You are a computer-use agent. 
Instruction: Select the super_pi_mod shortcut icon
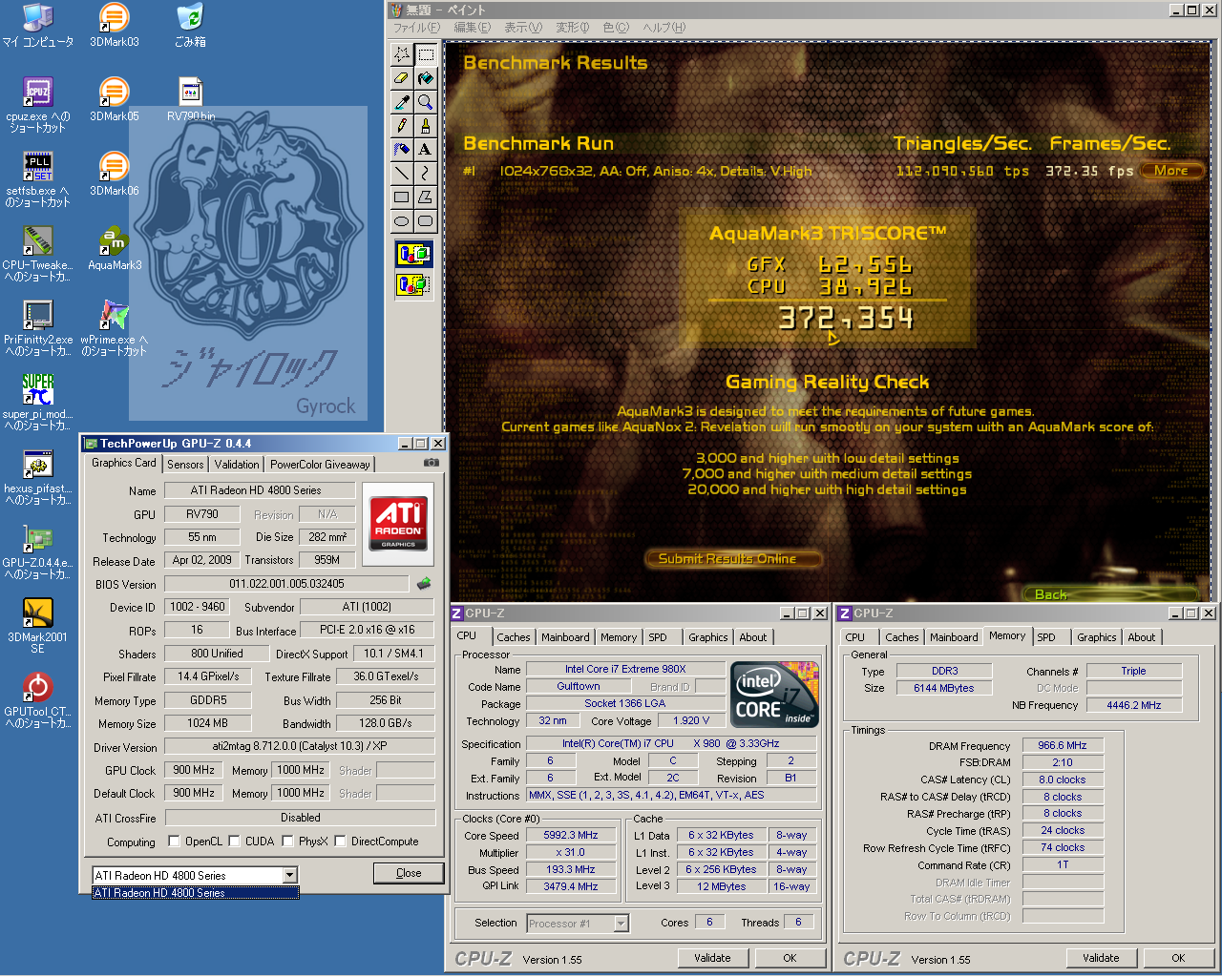37,402
